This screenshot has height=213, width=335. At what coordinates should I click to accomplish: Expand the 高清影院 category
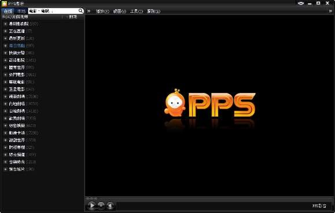(x=6, y=60)
